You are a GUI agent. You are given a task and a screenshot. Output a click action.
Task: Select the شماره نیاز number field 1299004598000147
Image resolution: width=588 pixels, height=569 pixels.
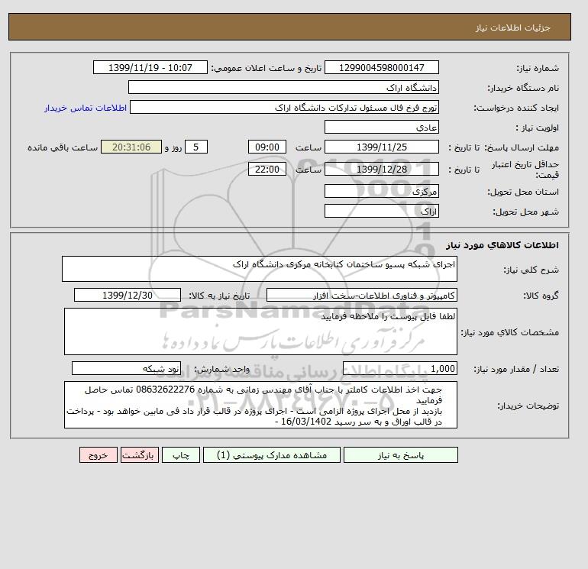(381, 67)
